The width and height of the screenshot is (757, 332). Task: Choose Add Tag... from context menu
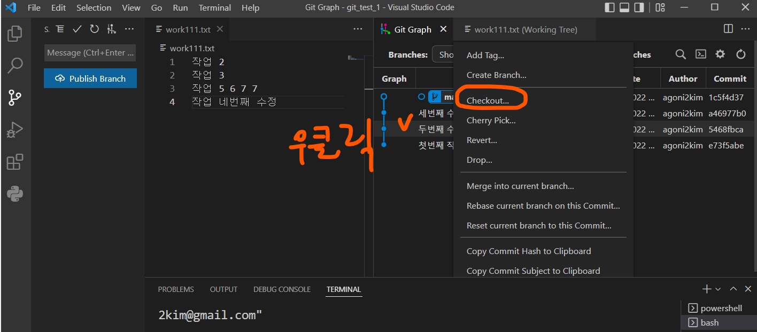(543, 56)
